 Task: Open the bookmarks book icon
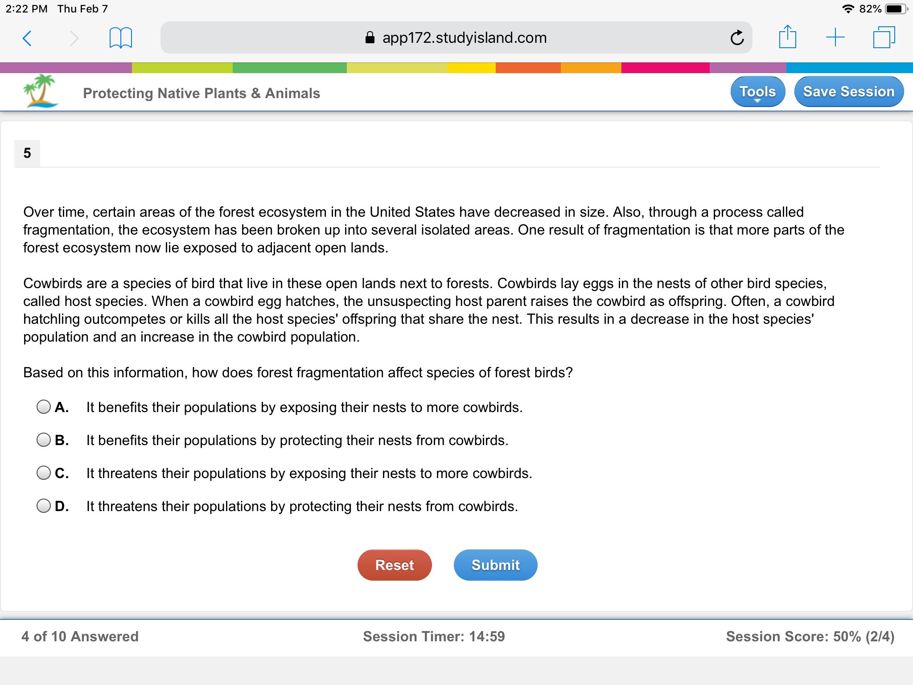click(x=120, y=38)
